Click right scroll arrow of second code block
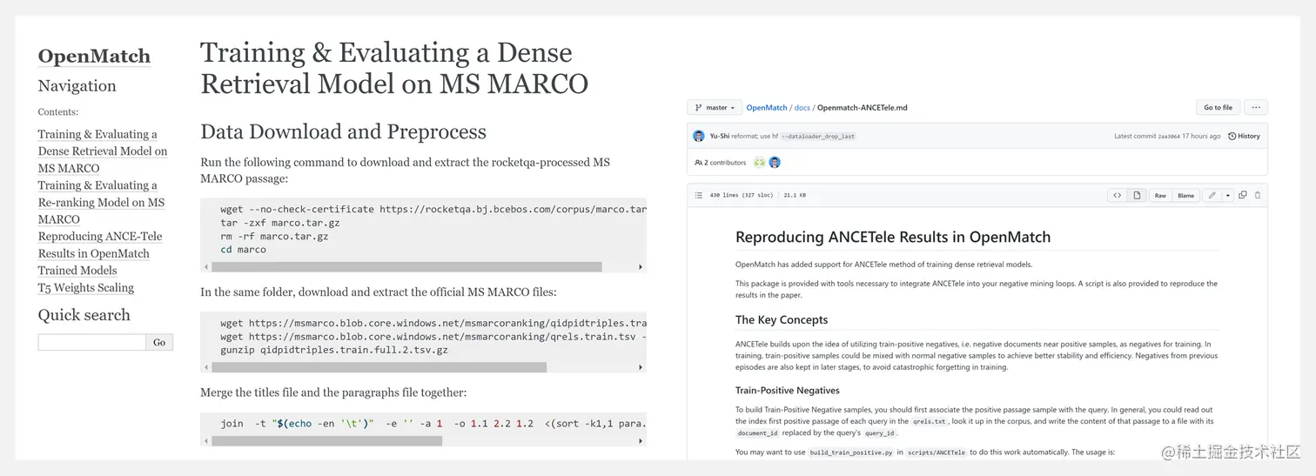1316x476 pixels. 641,367
